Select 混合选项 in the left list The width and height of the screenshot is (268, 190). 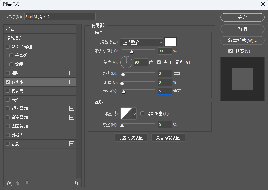(40, 38)
